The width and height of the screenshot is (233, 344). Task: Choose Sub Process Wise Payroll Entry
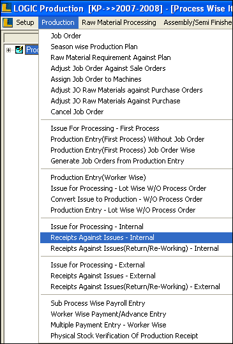[98, 303]
